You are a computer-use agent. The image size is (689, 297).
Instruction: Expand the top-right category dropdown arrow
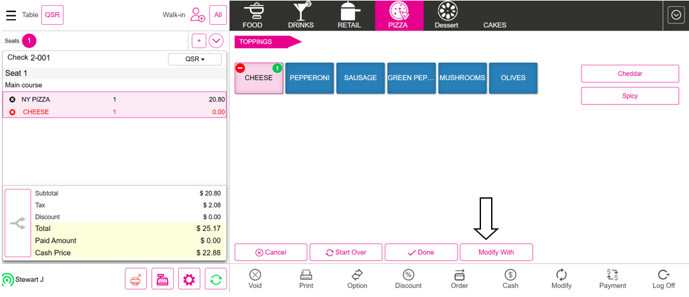point(675,15)
